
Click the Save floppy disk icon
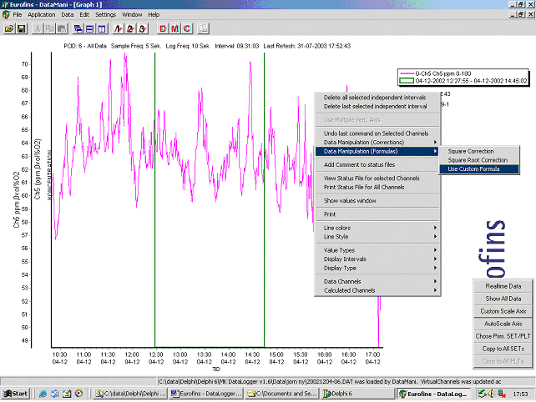click(22, 28)
